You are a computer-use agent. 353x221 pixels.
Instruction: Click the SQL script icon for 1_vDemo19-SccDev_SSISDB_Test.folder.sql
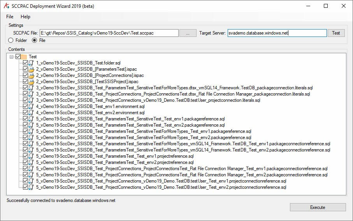31,63
